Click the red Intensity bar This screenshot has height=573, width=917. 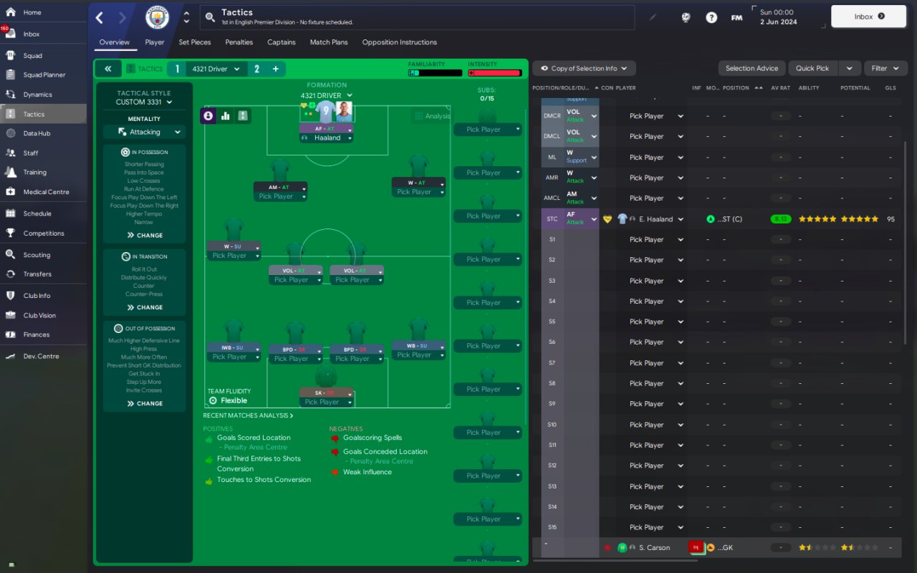[495, 73]
